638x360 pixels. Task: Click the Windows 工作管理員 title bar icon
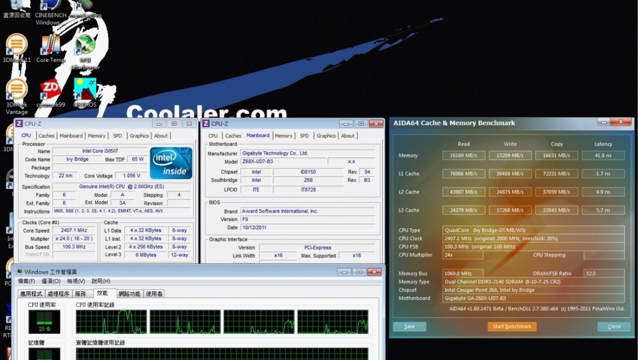click(x=19, y=272)
